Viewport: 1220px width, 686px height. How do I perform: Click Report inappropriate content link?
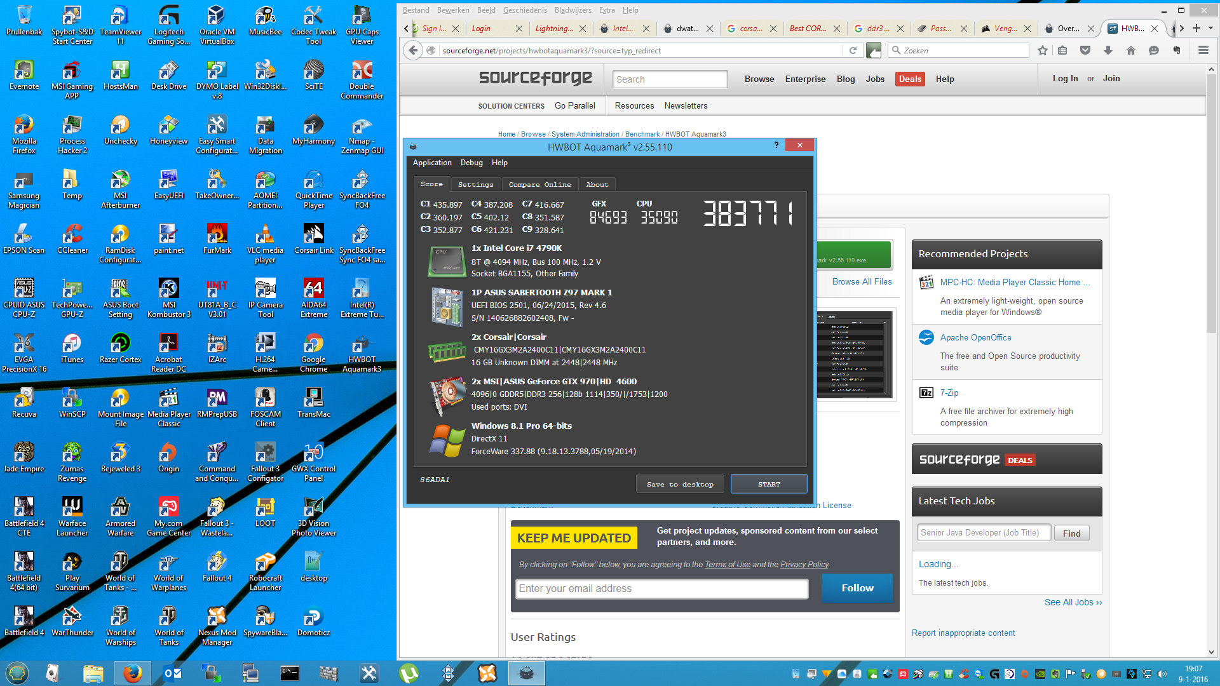point(963,633)
